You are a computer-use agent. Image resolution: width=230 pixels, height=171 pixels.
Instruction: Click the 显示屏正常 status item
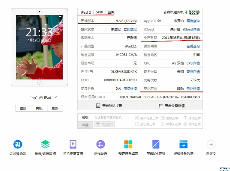[x=145, y=124]
